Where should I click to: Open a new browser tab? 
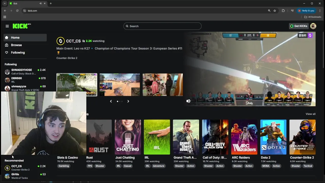[51, 3]
